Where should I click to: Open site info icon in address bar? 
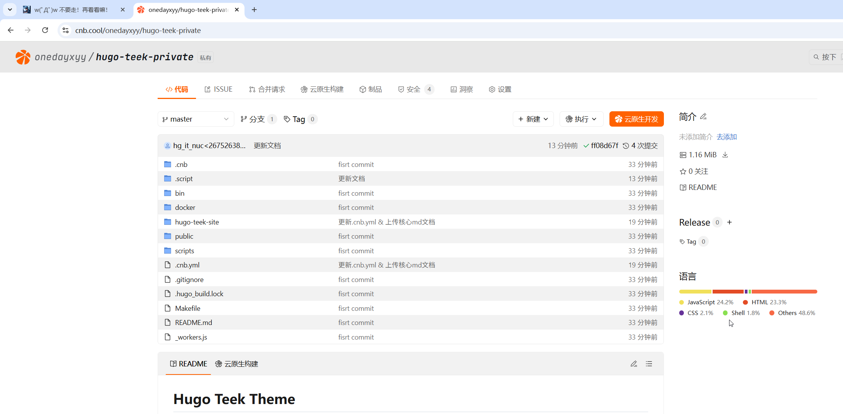(x=66, y=30)
